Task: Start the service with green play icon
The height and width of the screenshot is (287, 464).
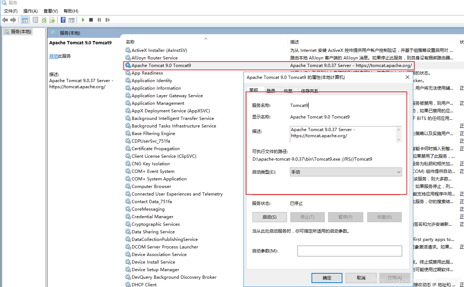Action: [83, 20]
